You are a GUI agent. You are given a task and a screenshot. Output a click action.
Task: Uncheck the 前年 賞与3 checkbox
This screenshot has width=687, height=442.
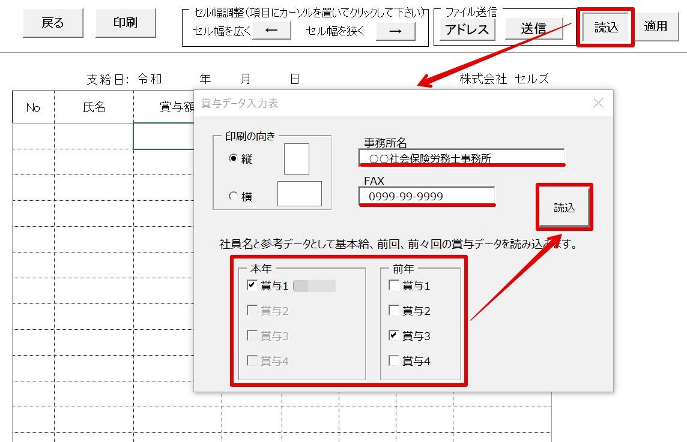(394, 336)
